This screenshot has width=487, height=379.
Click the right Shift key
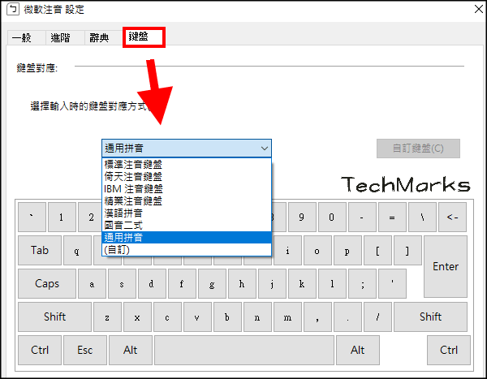430,317
